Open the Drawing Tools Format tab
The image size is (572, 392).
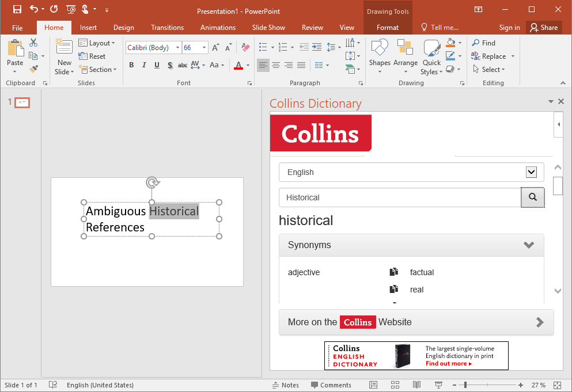[x=388, y=28]
